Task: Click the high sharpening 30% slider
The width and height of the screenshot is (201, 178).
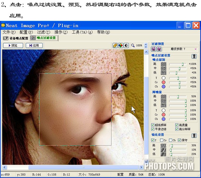Action: click(x=178, y=146)
